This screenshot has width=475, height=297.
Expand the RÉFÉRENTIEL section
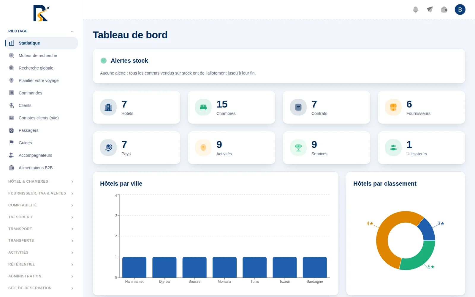(x=41, y=264)
